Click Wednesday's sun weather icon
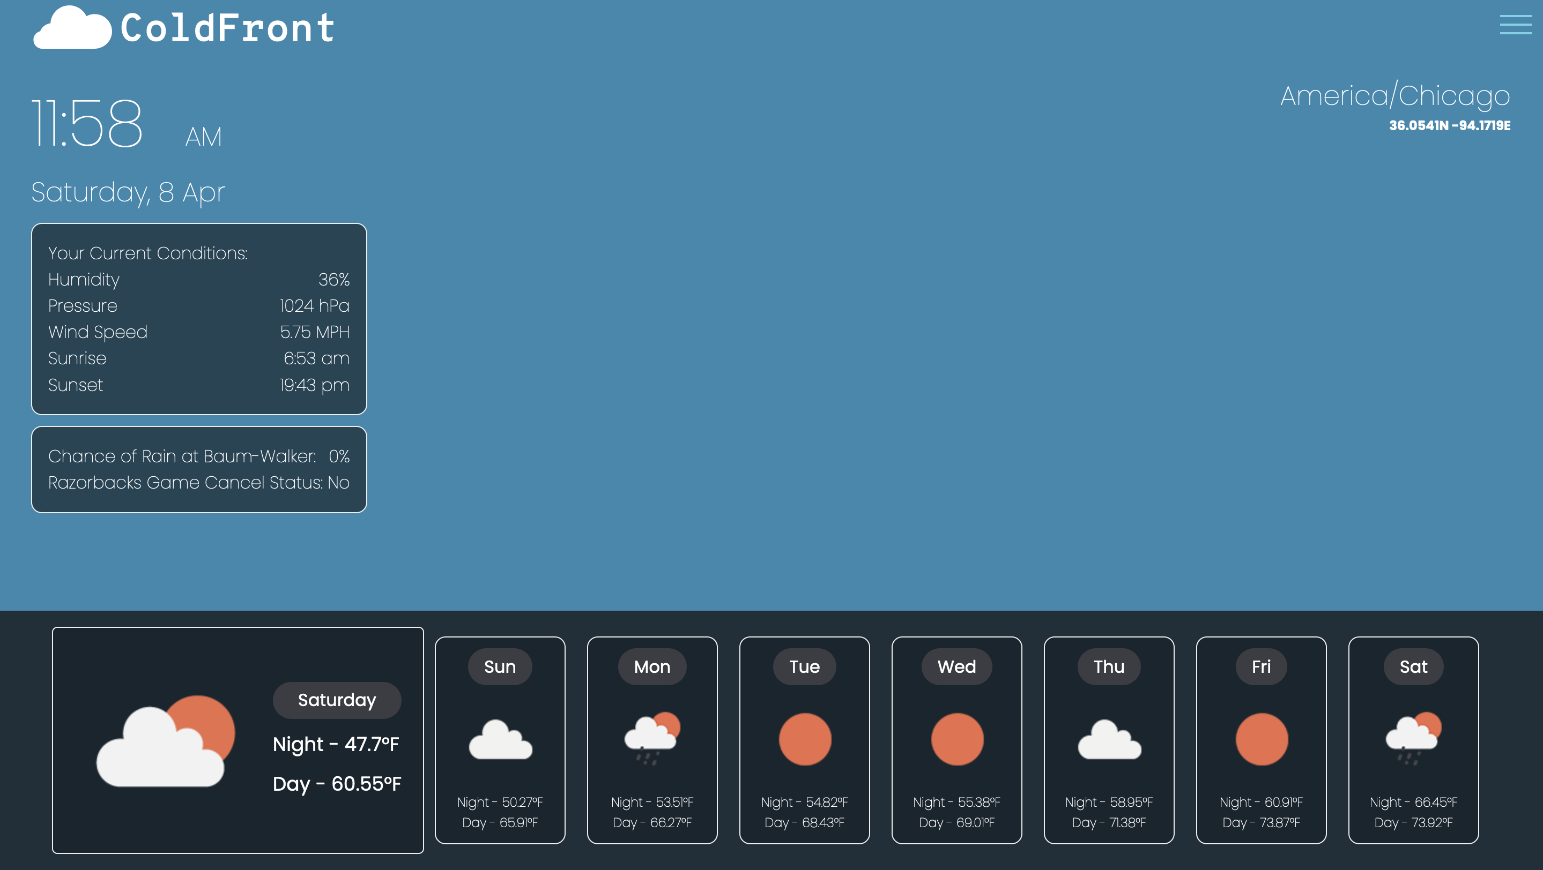Viewport: 1543px width, 870px height. tap(956, 739)
